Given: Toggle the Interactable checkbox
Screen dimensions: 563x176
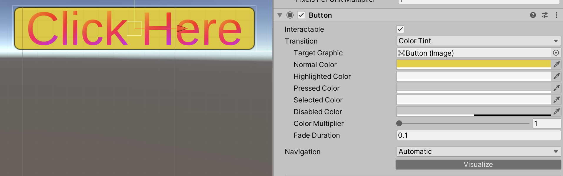Looking at the screenshot, I should (x=400, y=29).
